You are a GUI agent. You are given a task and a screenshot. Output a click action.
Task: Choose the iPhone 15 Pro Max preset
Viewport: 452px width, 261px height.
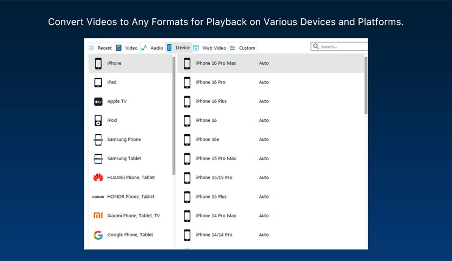pos(216,159)
